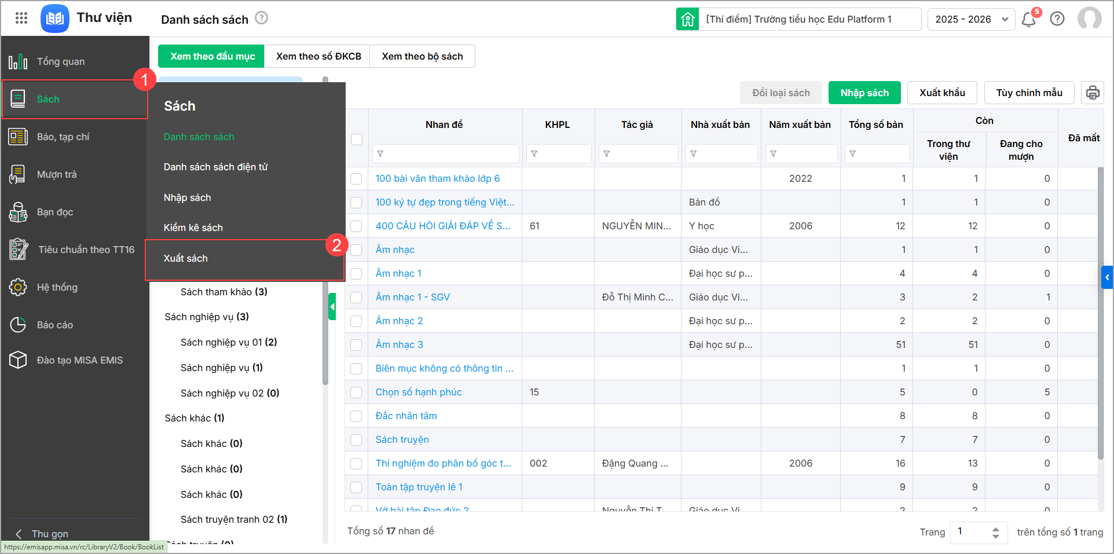Check the row for 100 ký tự đẹp trong tiếng Việt
The height and width of the screenshot is (554, 1114).
(x=357, y=203)
